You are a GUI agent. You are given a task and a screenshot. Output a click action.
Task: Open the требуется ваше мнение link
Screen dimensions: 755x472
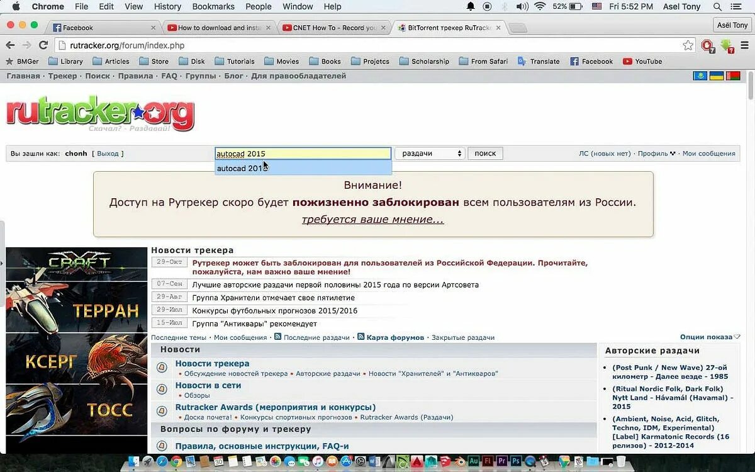[x=372, y=220]
